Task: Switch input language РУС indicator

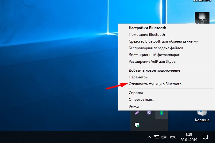Action: point(173,137)
